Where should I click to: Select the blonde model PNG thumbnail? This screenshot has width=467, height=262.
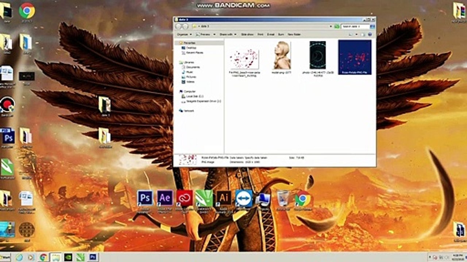(x=282, y=55)
